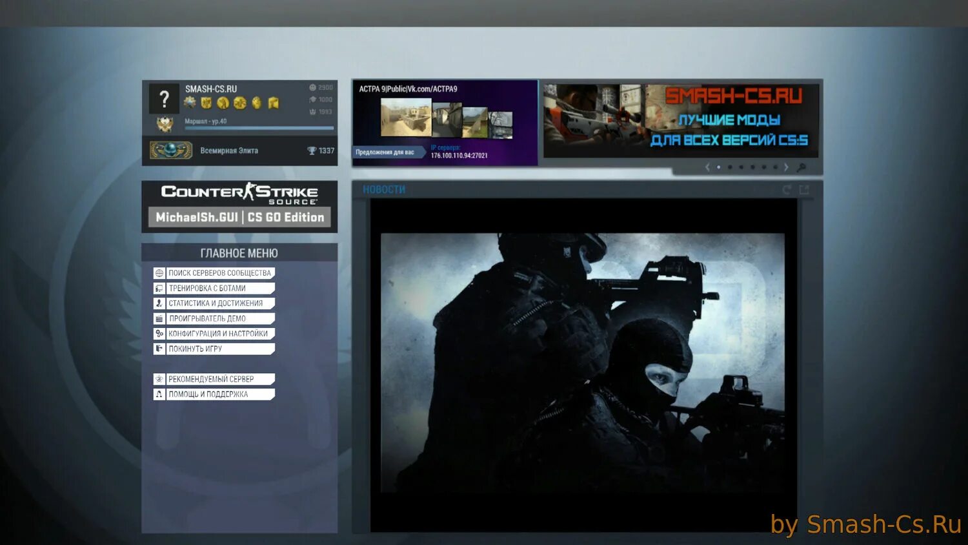Click the Marshal level experience progress bar
The width and height of the screenshot is (968, 545).
click(x=259, y=128)
